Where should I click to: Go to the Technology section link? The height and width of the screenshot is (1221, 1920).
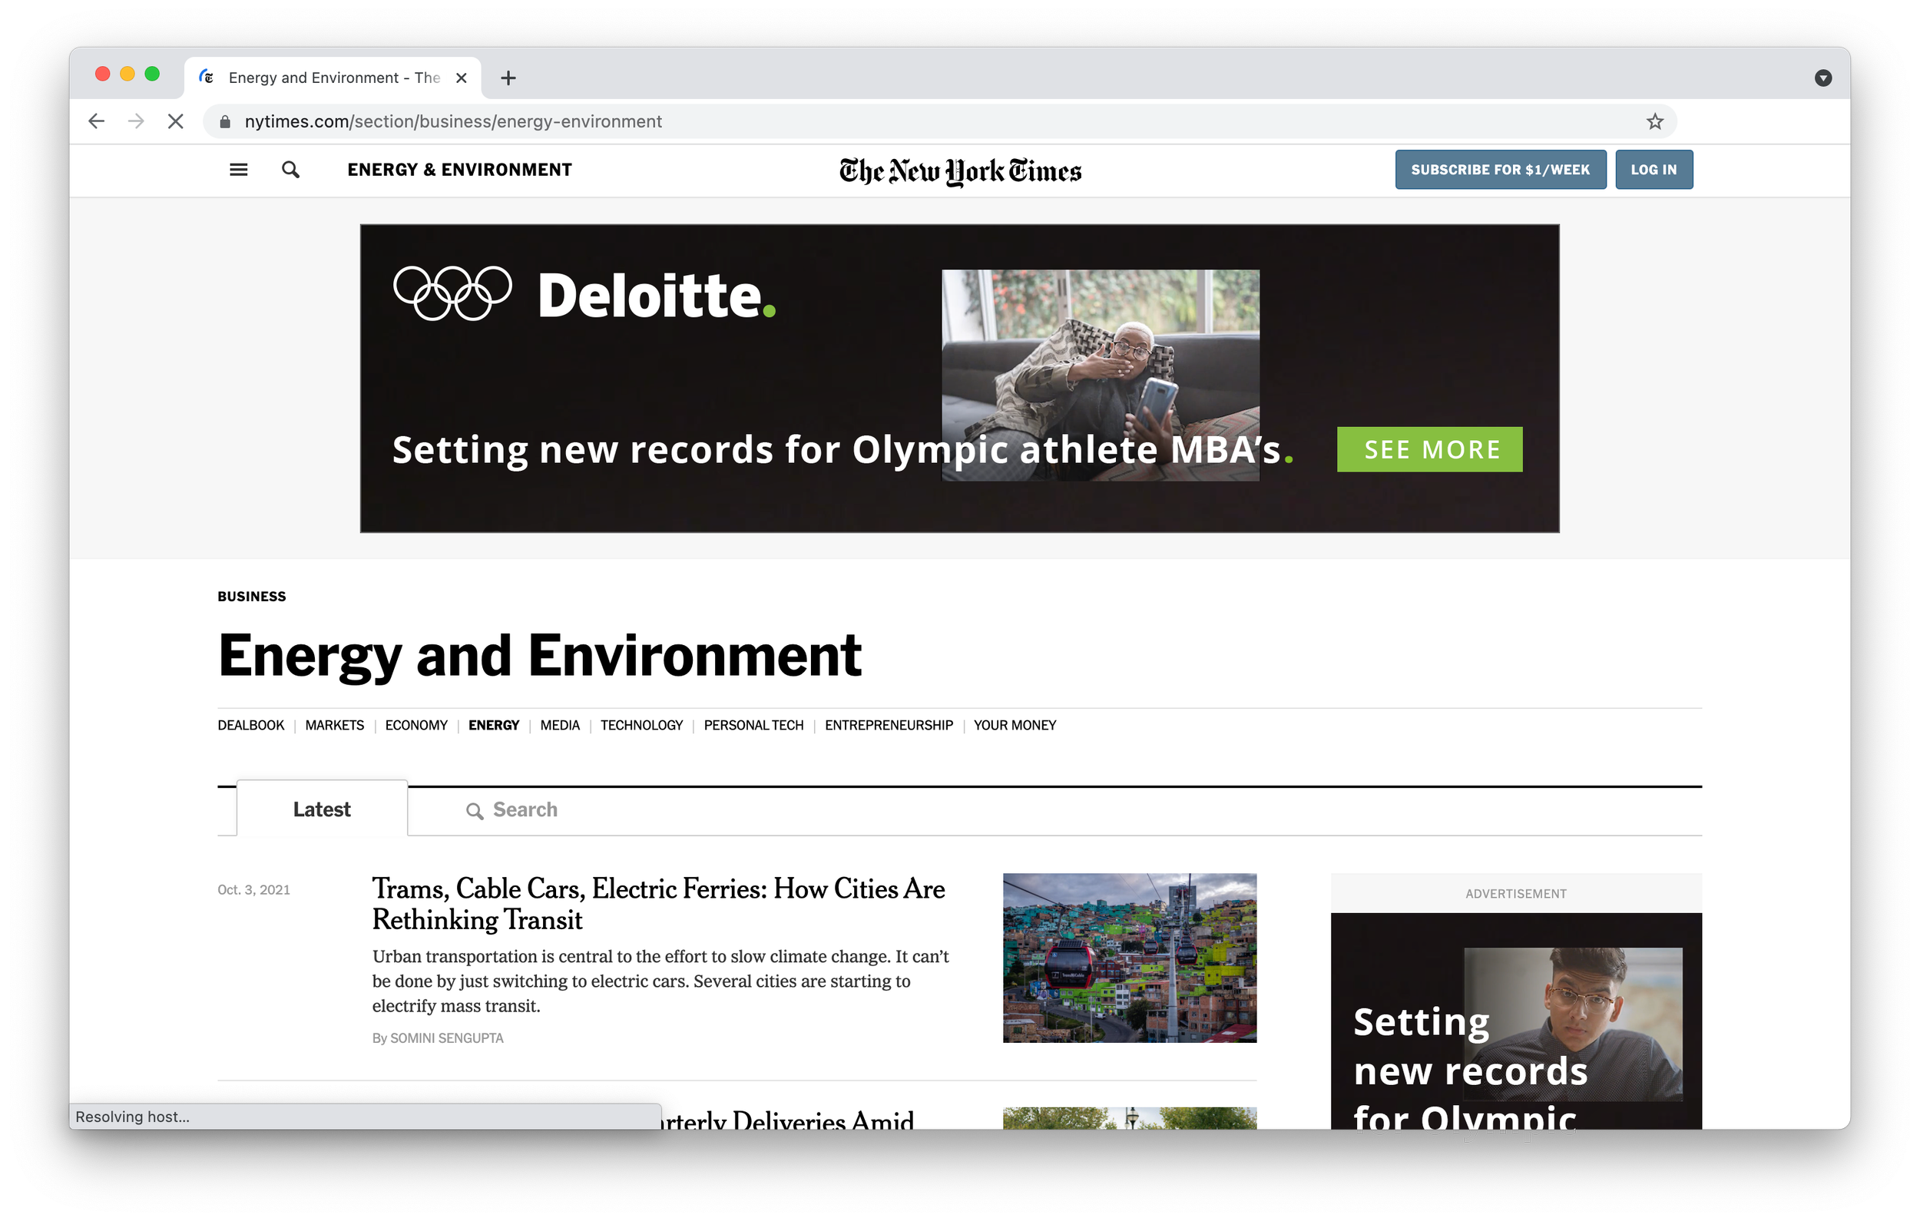(641, 726)
